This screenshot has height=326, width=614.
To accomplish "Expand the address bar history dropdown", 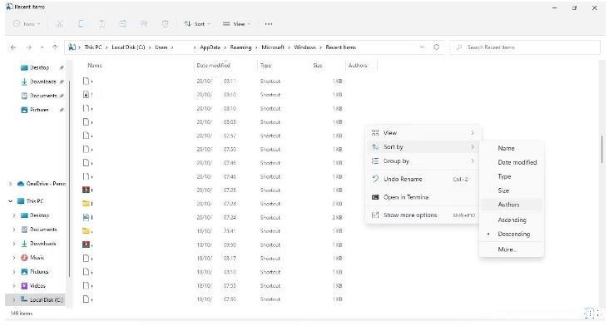I will point(422,47).
